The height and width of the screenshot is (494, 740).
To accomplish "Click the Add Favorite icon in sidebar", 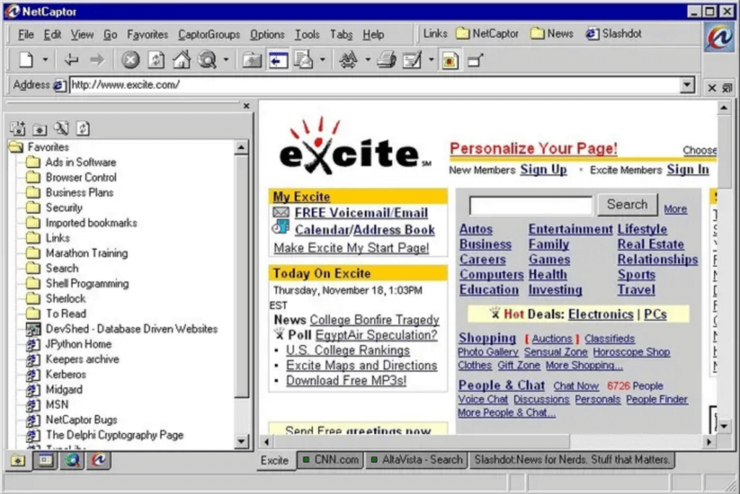I will 18,129.
